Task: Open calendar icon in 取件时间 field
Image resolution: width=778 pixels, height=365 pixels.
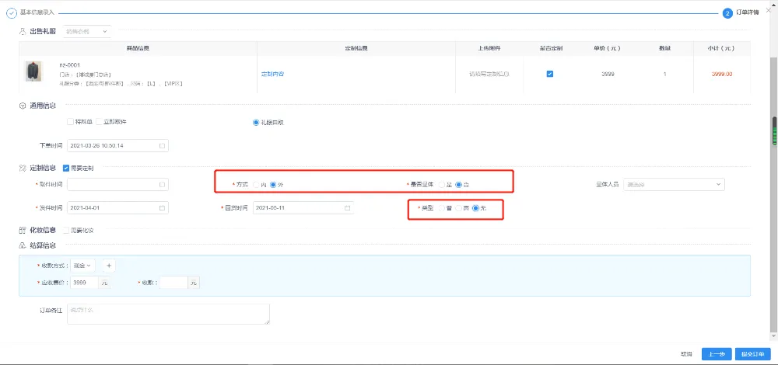Action: 162,185
